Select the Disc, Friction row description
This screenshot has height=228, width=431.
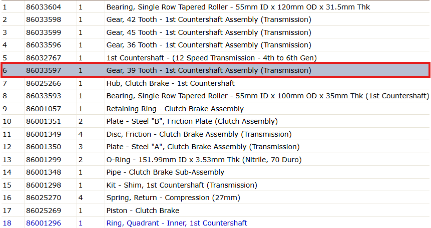click(199, 134)
